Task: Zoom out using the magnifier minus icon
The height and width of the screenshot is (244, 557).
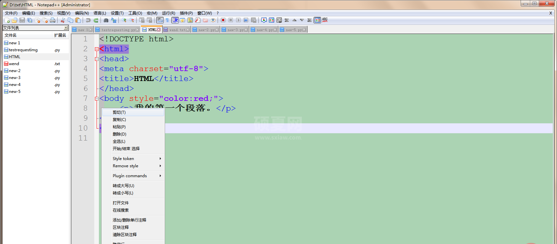Action: [x=132, y=20]
